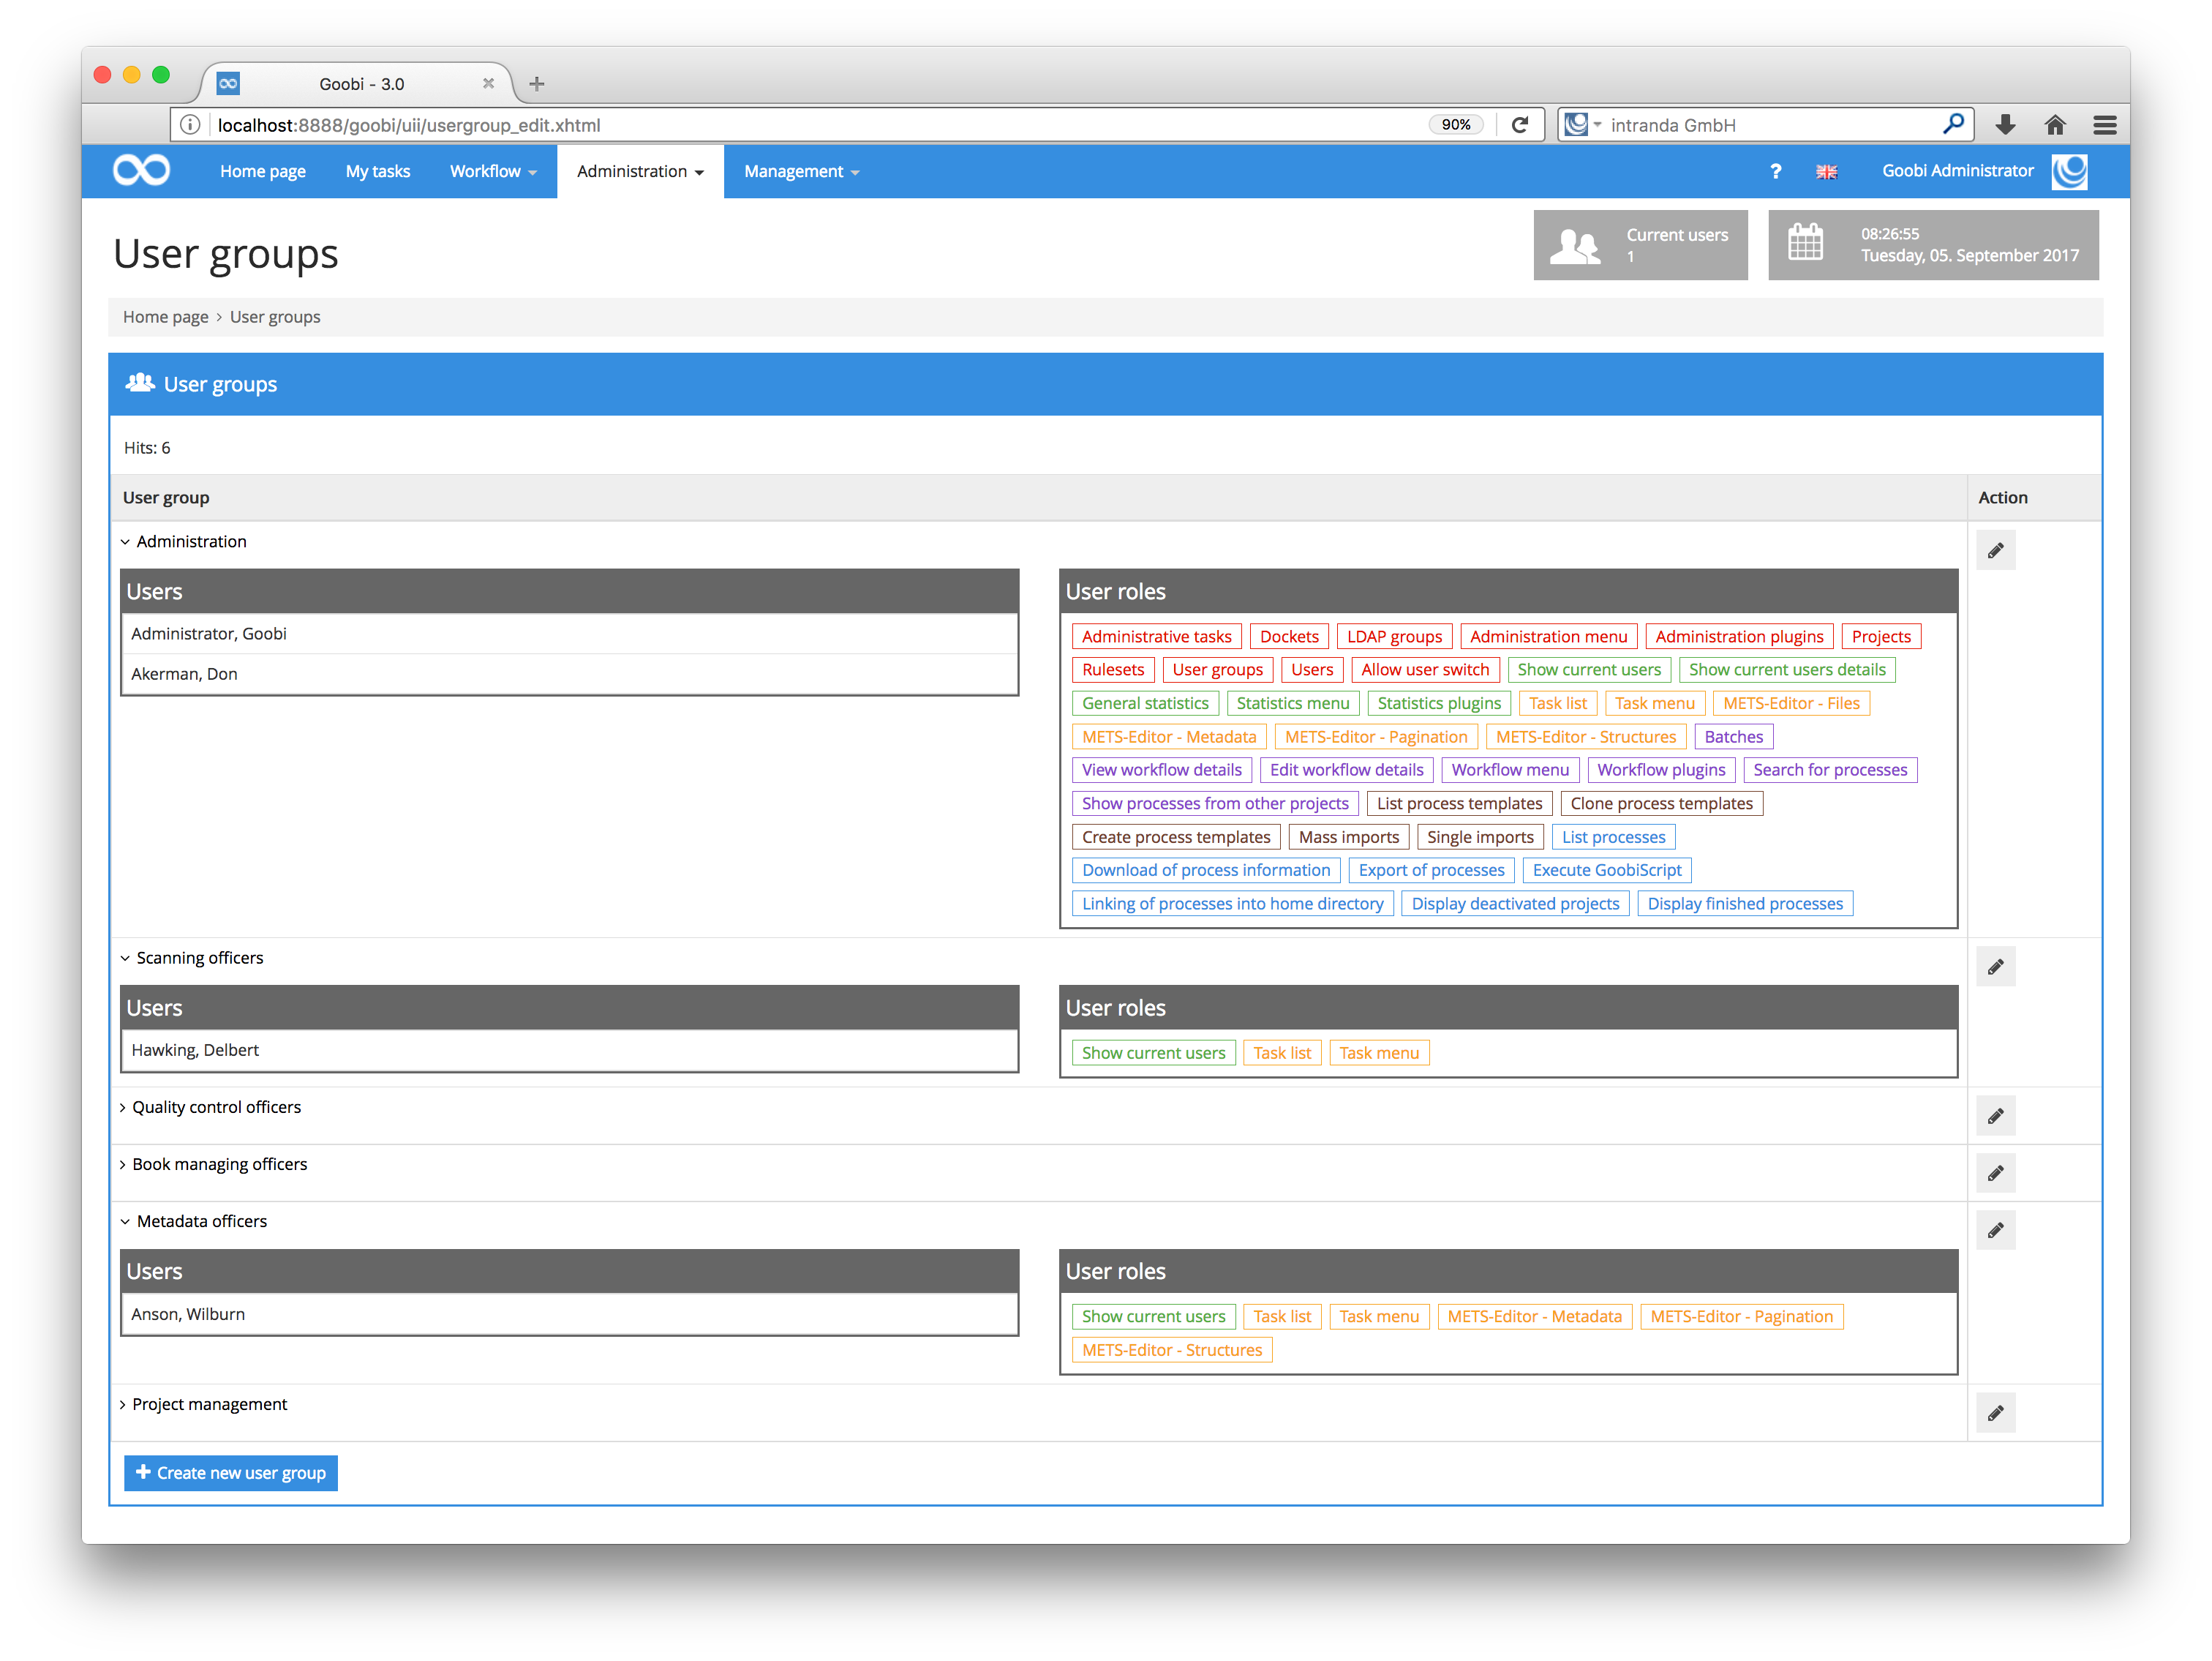Close the Goobi - 3.0 browser tab
The image size is (2212, 1661).
click(488, 84)
